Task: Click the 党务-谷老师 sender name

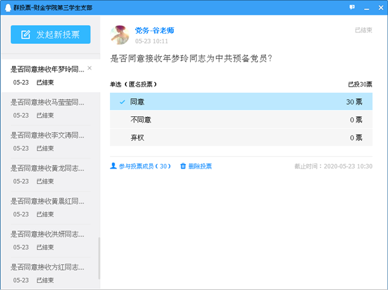Action: click(154, 30)
